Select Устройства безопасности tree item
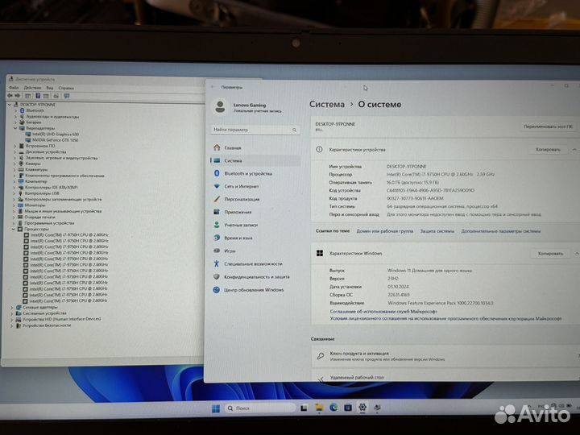 [x=47, y=325]
